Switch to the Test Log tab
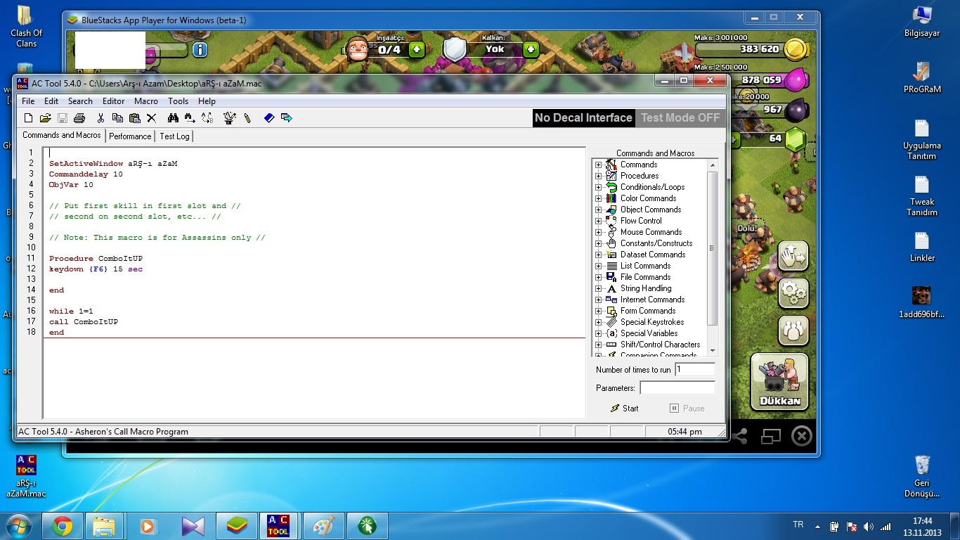This screenshot has height=540, width=960. [174, 136]
